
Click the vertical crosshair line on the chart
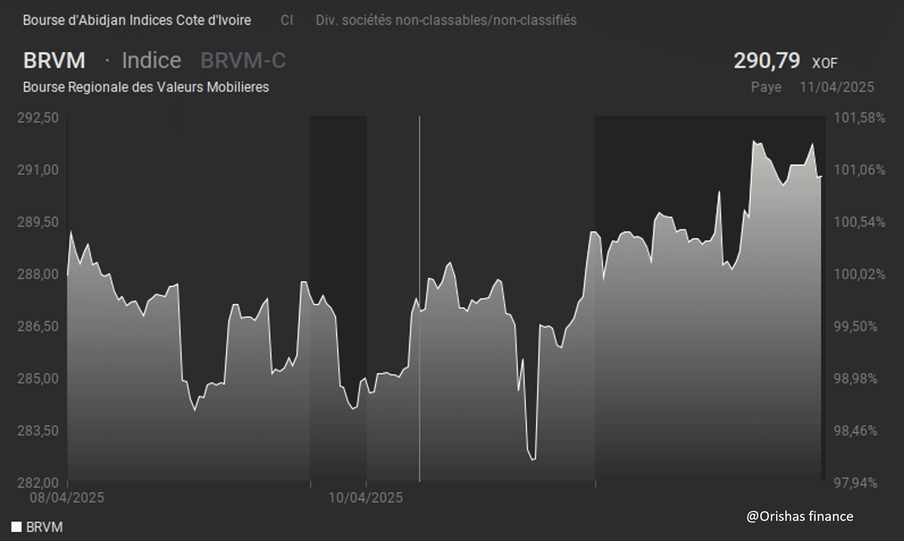point(420,299)
